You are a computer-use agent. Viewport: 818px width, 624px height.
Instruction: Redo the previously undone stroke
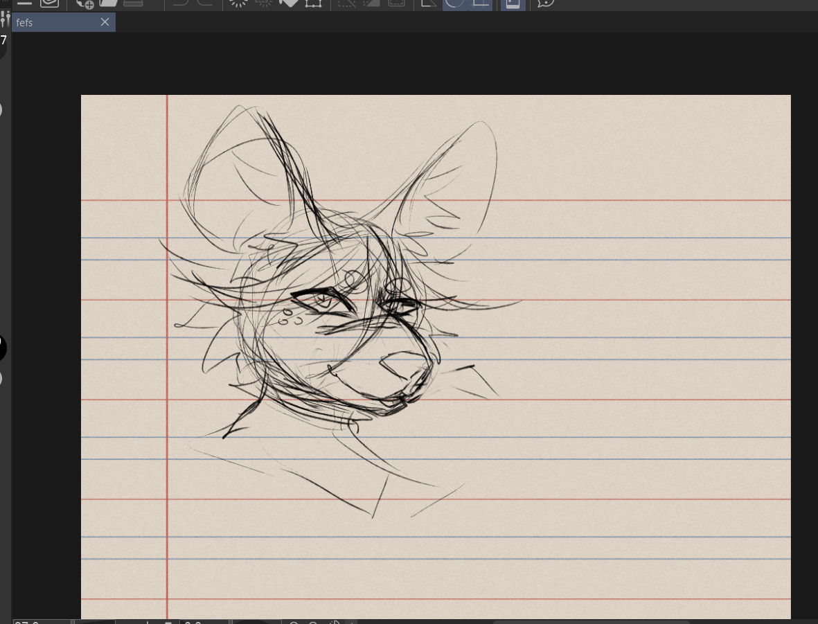[x=205, y=3]
